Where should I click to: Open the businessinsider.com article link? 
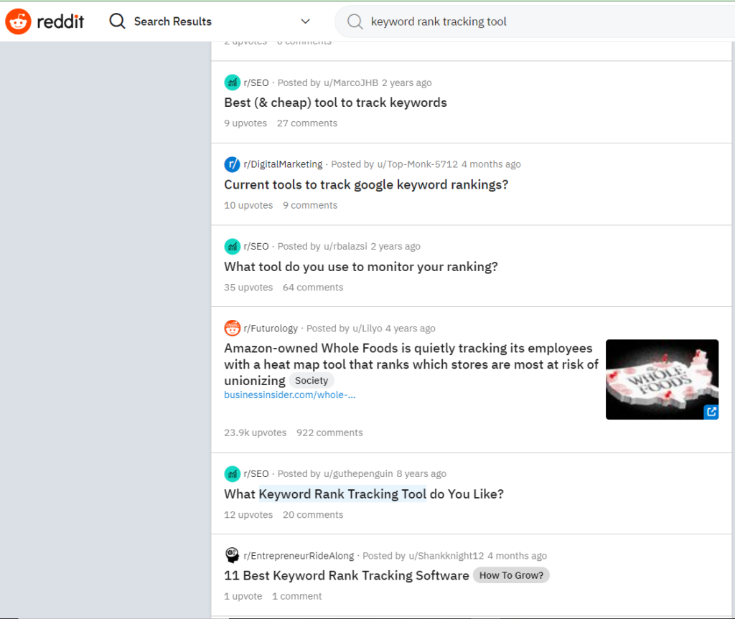[x=289, y=394]
